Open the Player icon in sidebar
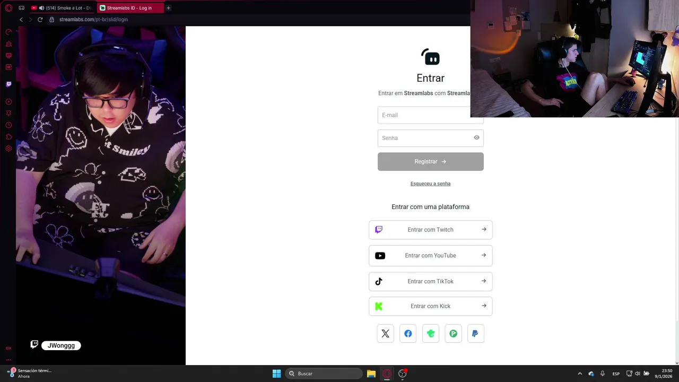Screen dimensions: 679x382 click(8, 102)
